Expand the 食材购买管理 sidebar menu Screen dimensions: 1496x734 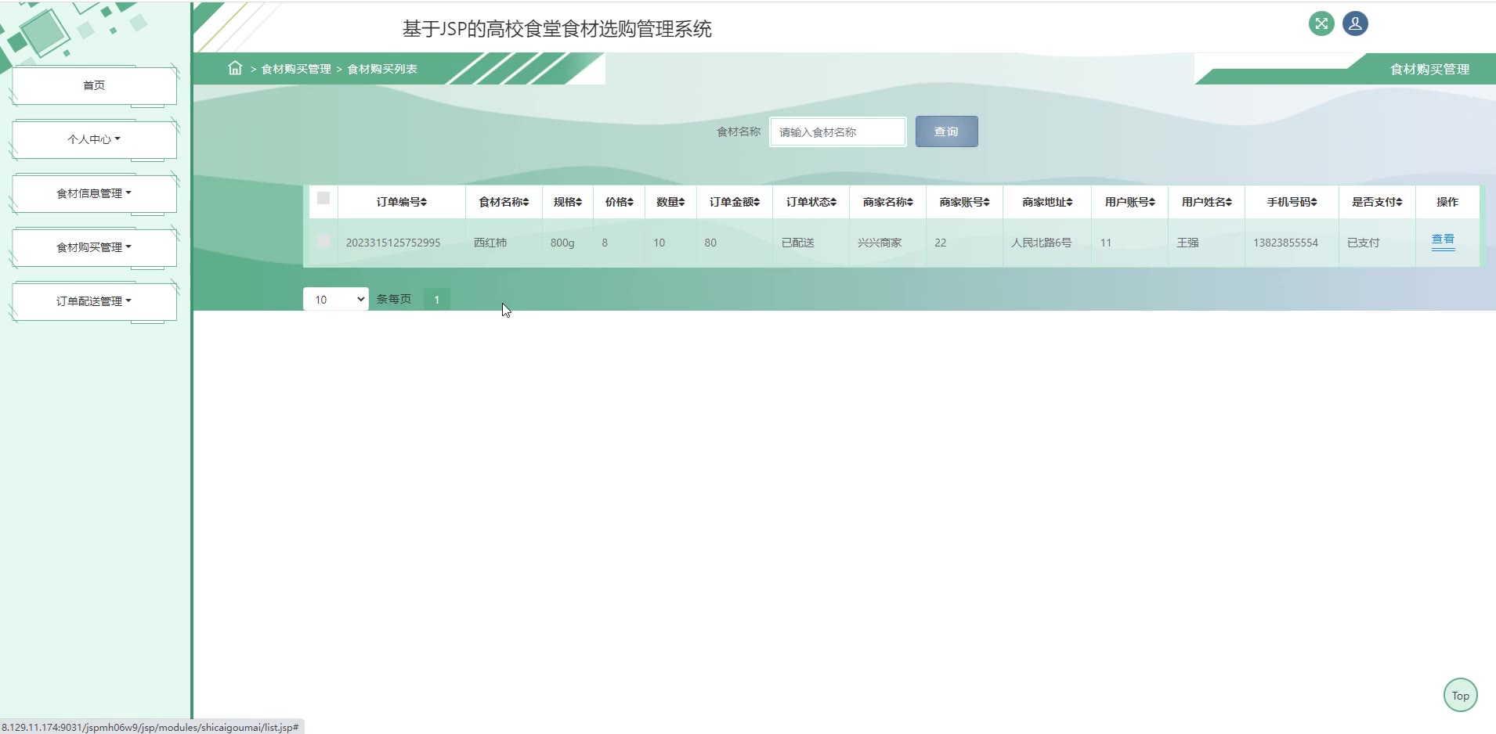(94, 247)
